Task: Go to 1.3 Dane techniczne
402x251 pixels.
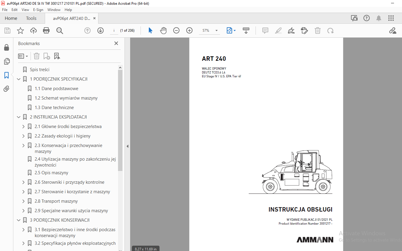Action: (54, 108)
